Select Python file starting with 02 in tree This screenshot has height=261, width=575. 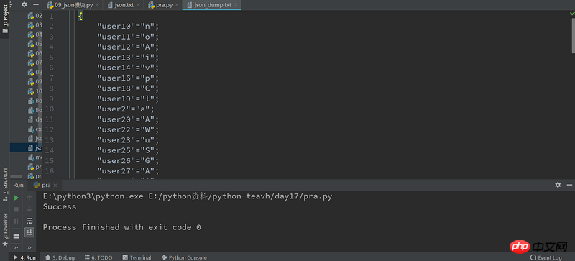pos(35,16)
